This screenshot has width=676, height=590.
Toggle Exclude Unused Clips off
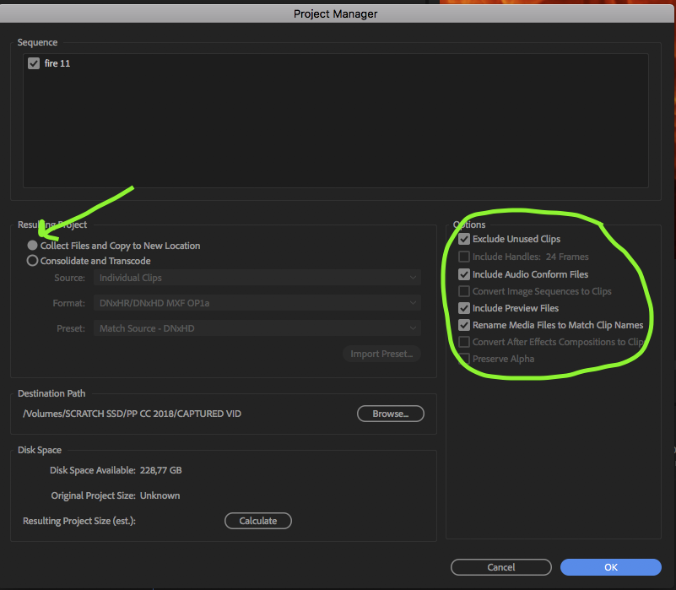point(464,239)
